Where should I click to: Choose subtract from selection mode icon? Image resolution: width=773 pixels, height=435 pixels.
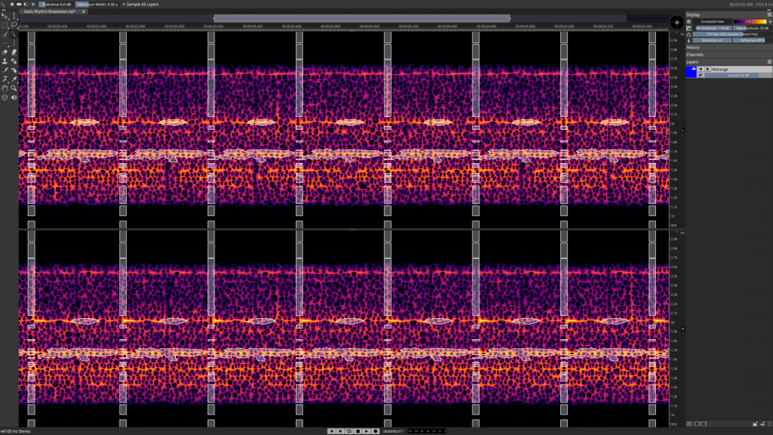(x=26, y=5)
